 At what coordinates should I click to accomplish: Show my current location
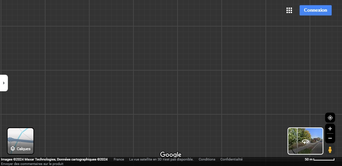330,118
